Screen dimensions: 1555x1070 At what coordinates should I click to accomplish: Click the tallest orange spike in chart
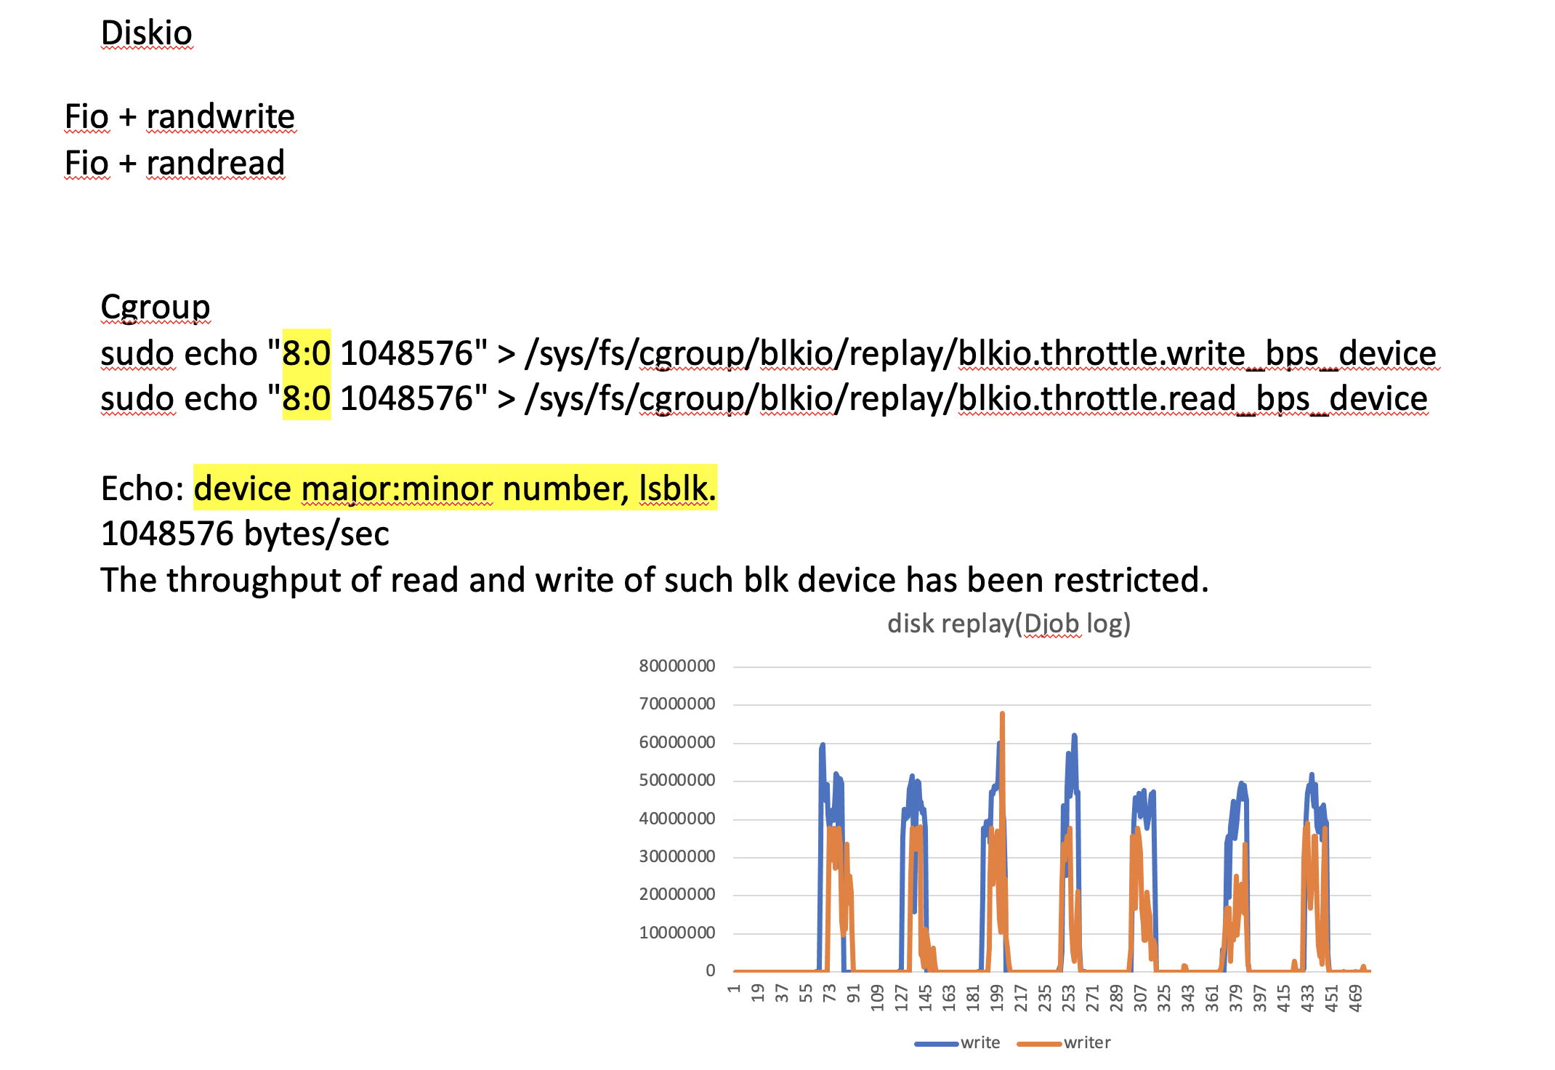pyautogui.click(x=1002, y=720)
